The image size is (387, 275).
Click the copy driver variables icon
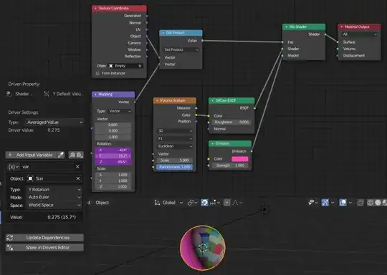(x=72, y=155)
